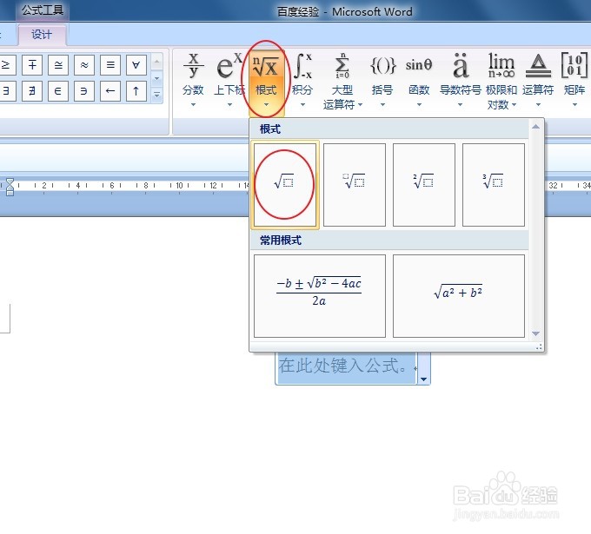Open the Operator (运算符) menu

pyautogui.click(x=538, y=80)
